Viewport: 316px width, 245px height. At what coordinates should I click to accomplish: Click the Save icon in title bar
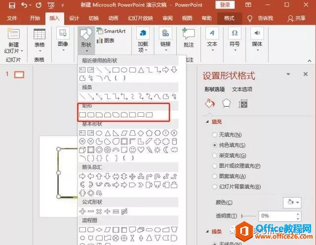(x=12, y=5)
